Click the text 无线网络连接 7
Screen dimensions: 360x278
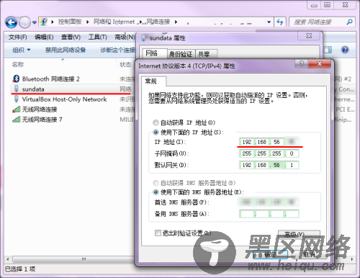pos(42,120)
